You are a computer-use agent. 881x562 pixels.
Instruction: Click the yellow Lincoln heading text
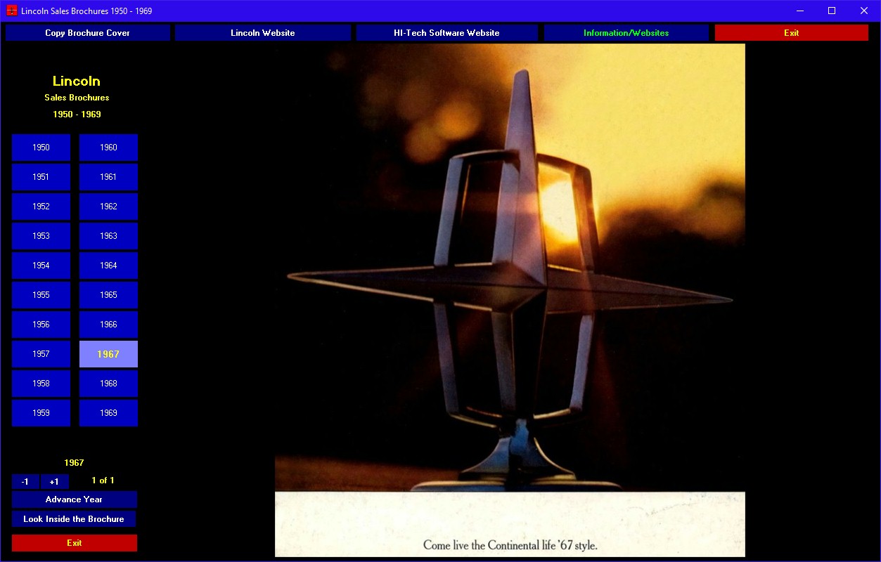point(77,81)
